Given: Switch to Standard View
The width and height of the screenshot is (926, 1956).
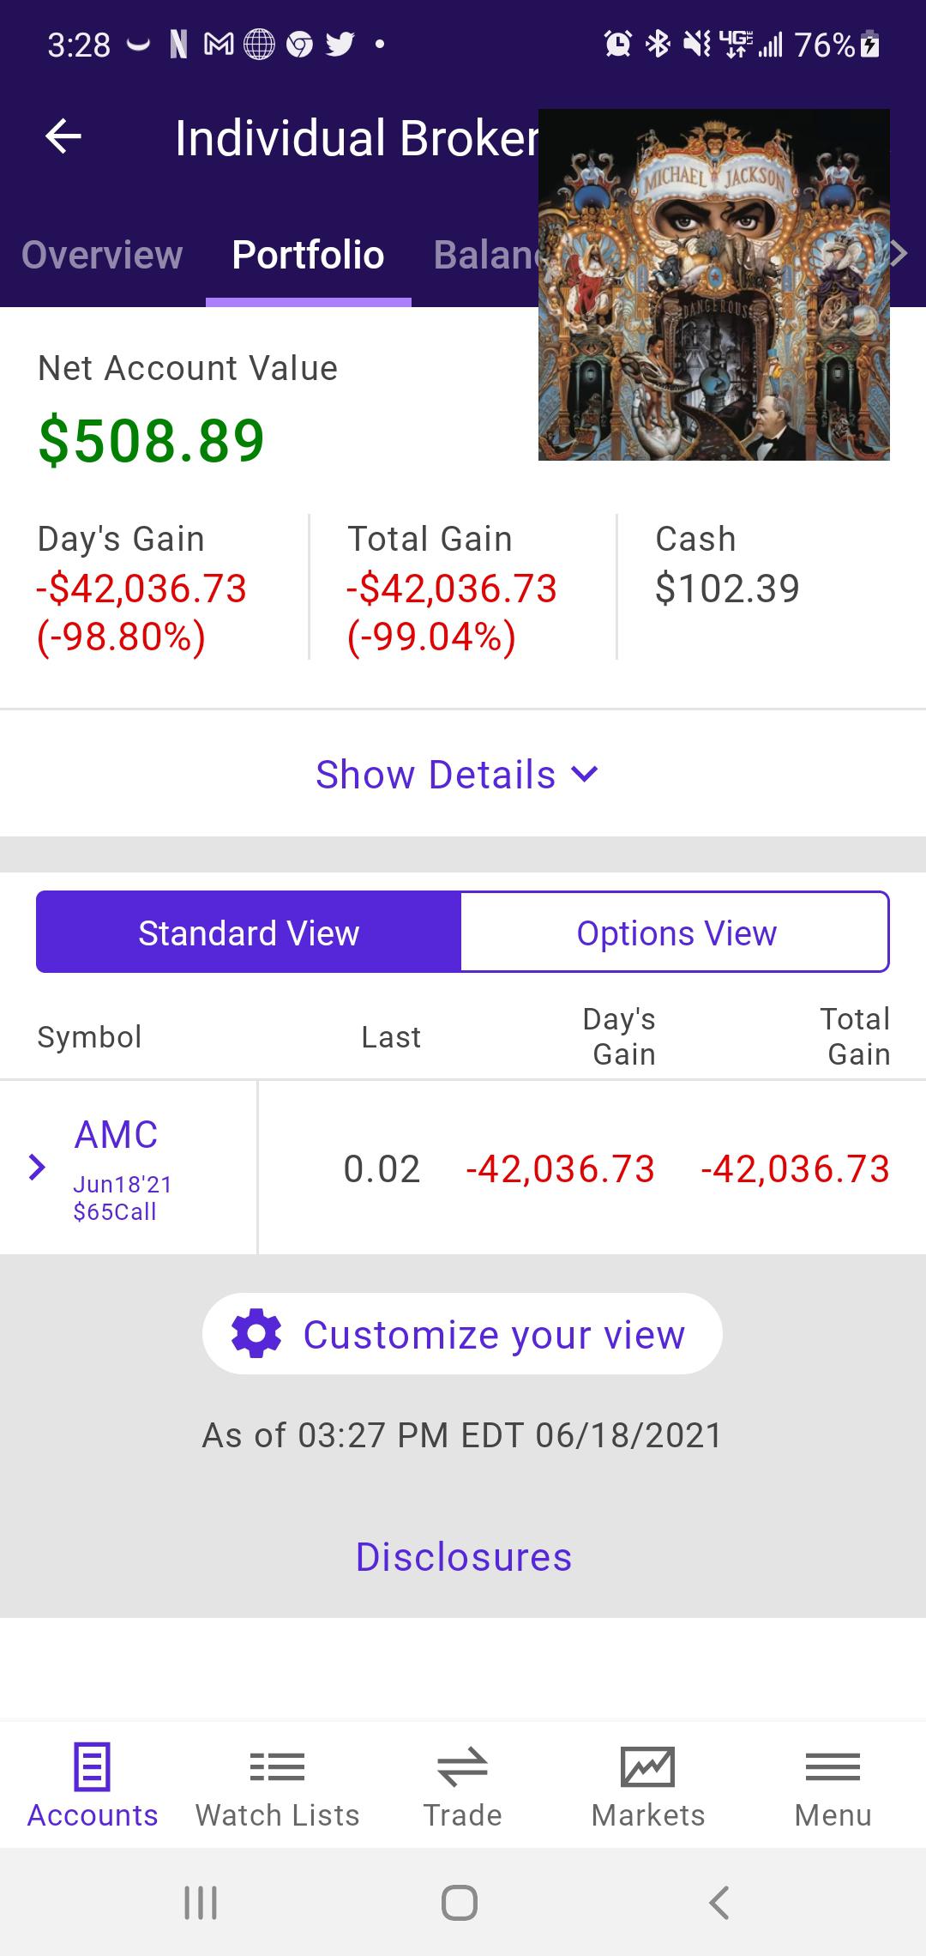Looking at the screenshot, I should click(249, 933).
